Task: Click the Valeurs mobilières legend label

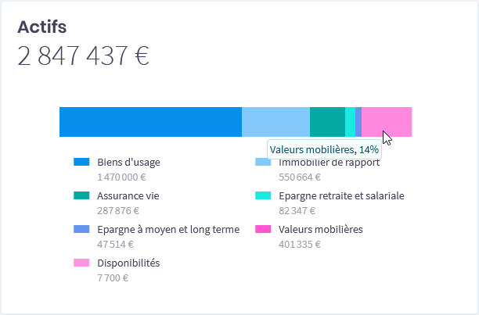Action: point(321,230)
